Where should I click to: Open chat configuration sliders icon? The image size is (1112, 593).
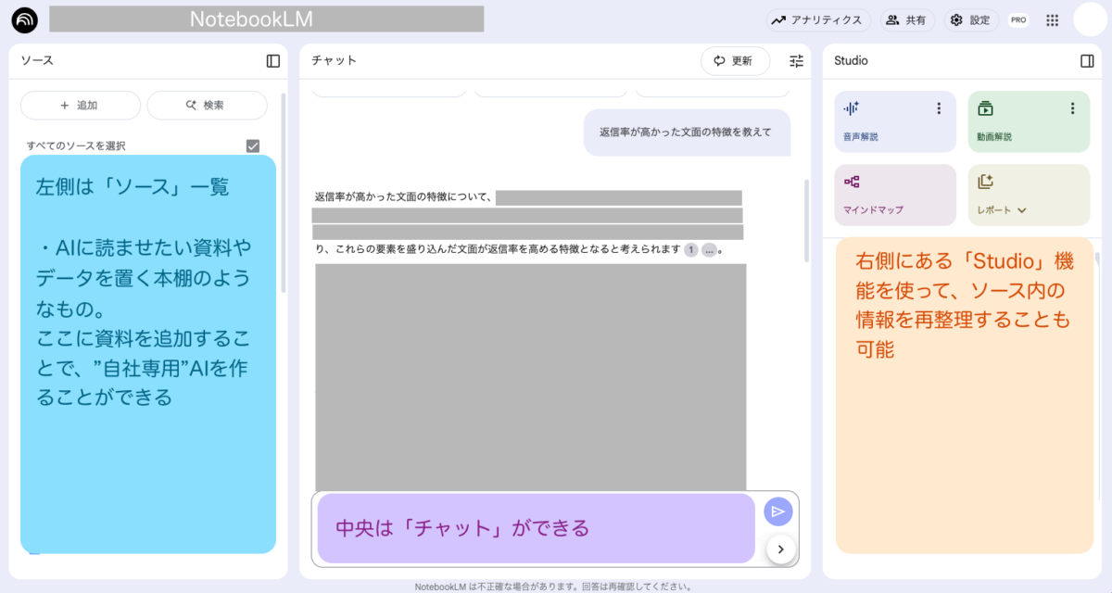[796, 61]
